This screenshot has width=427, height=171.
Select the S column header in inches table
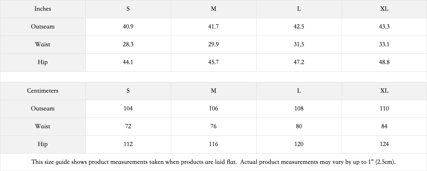(x=128, y=9)
